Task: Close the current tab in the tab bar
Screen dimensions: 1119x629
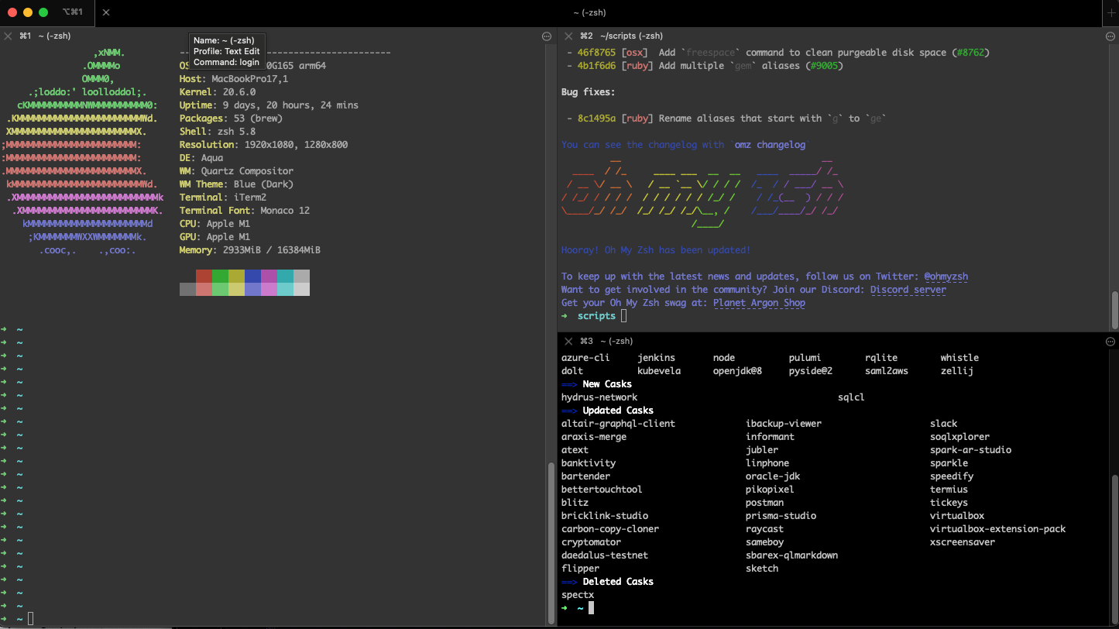Action: 106,12
